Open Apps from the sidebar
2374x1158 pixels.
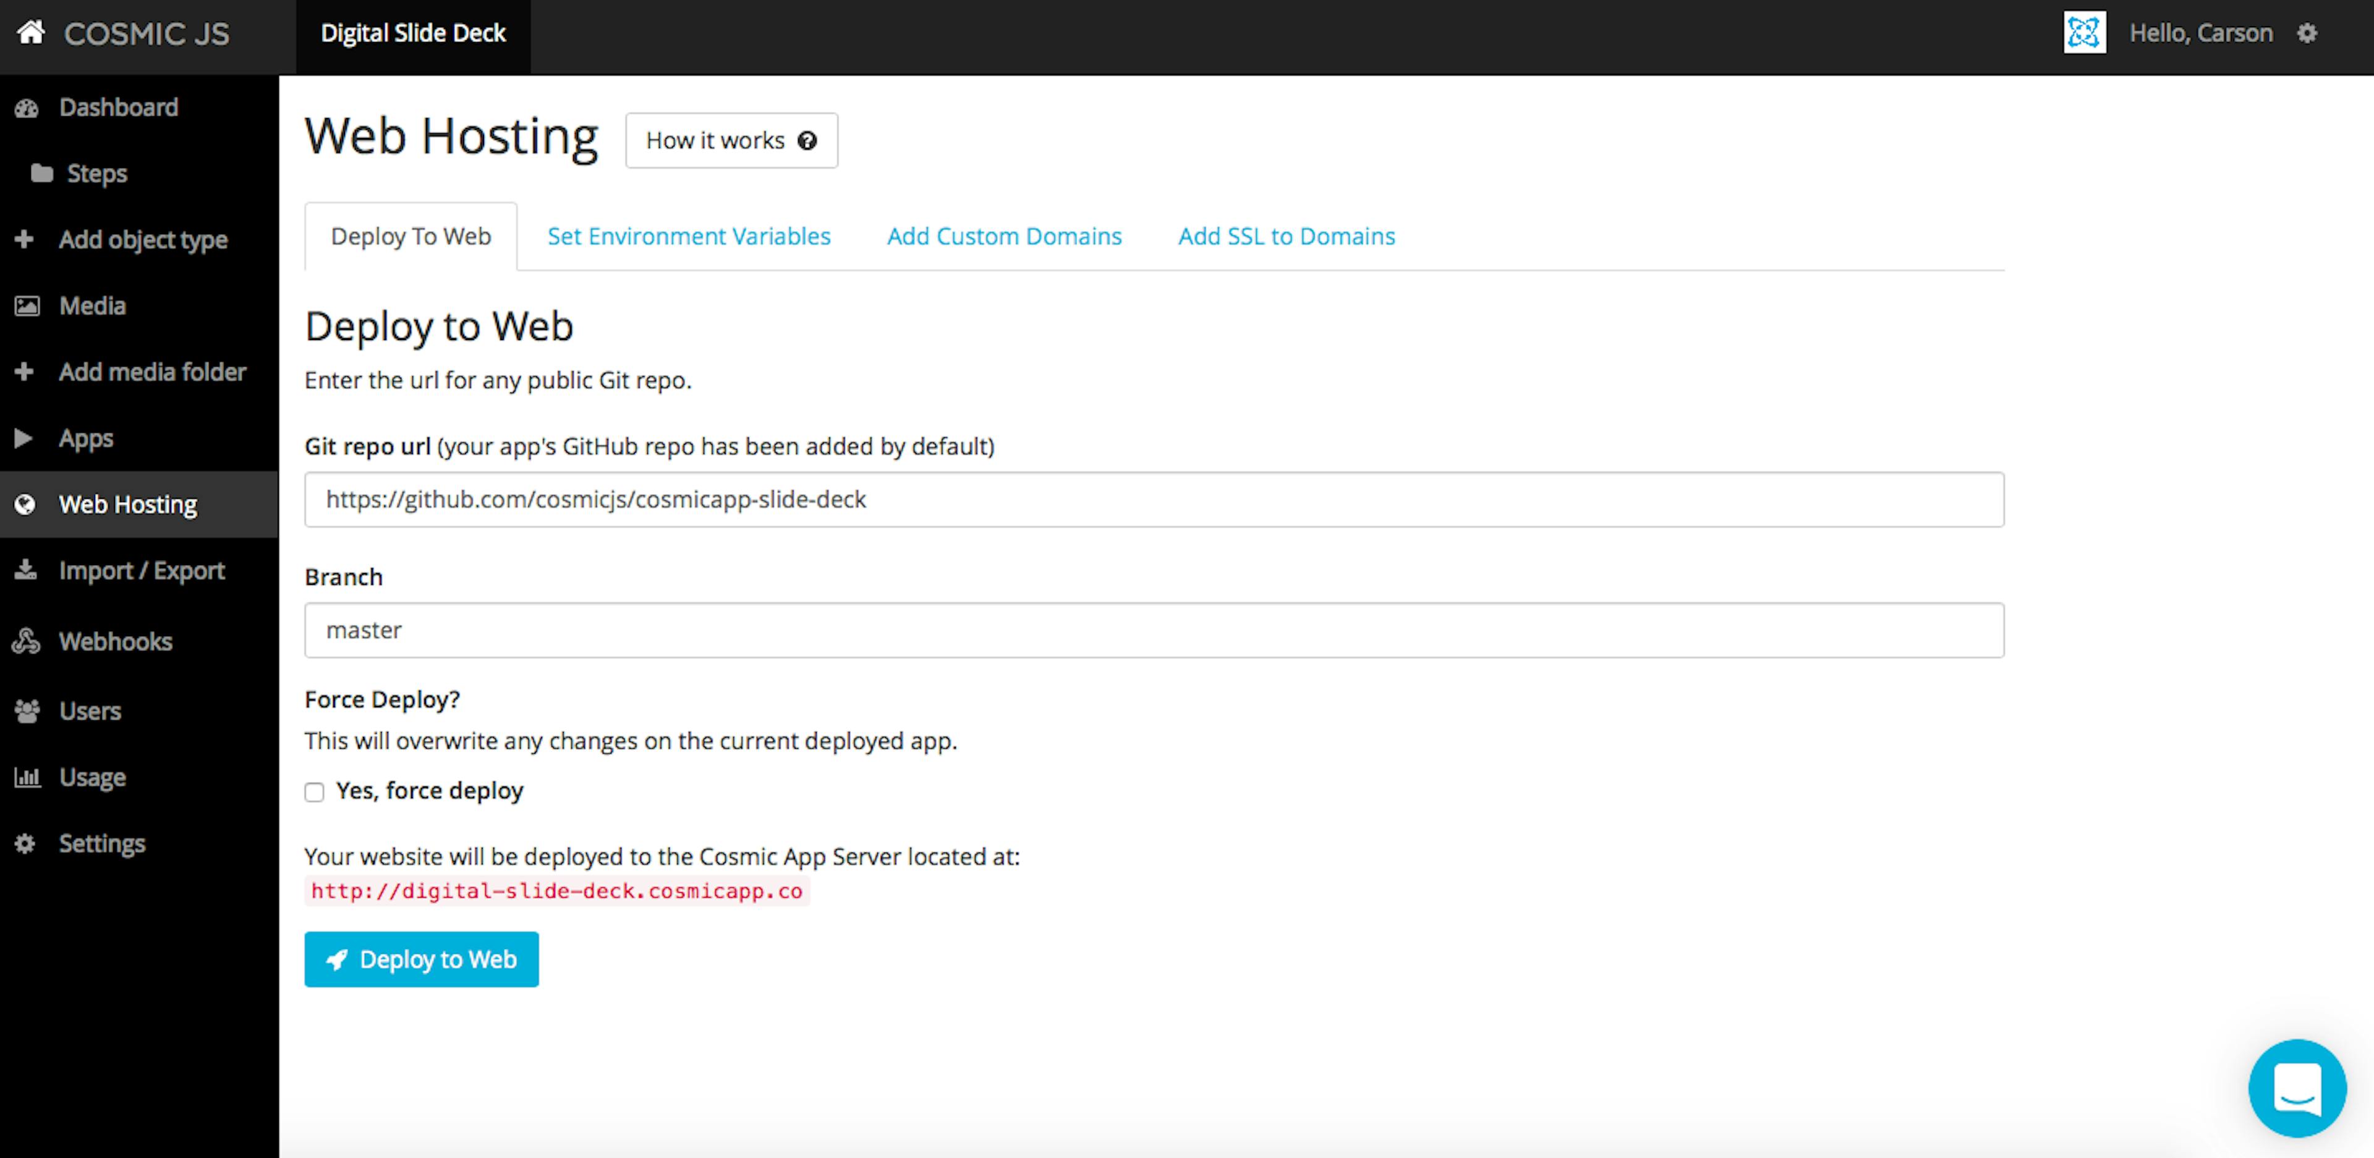139,439
